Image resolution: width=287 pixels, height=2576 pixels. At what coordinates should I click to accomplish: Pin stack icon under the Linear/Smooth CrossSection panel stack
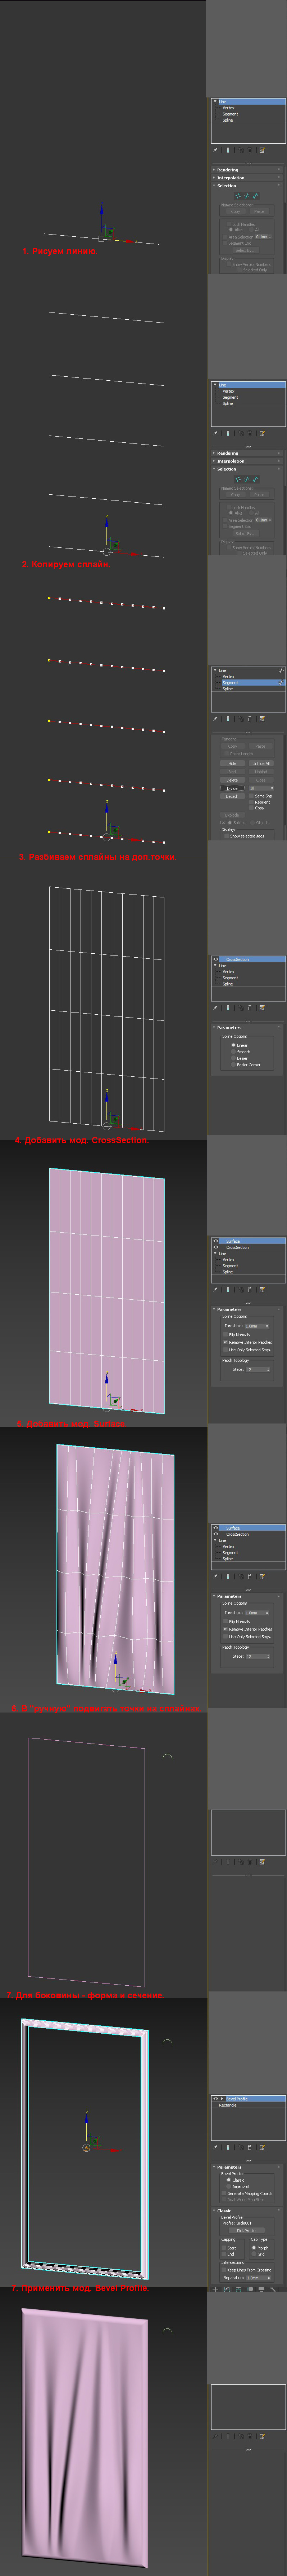[215, 1008]
